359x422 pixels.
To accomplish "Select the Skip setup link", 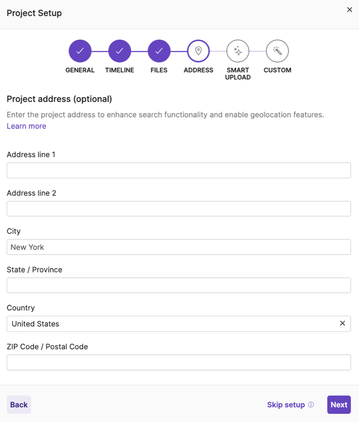I will point(286,404).
